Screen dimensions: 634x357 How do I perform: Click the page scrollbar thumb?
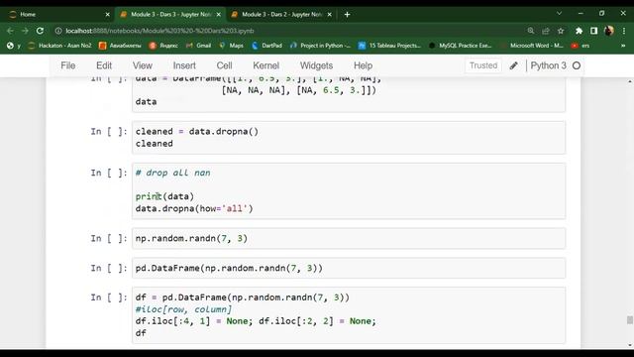tap(630, 319)
